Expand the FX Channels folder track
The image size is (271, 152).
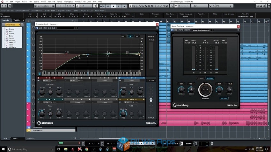(29, 128)
